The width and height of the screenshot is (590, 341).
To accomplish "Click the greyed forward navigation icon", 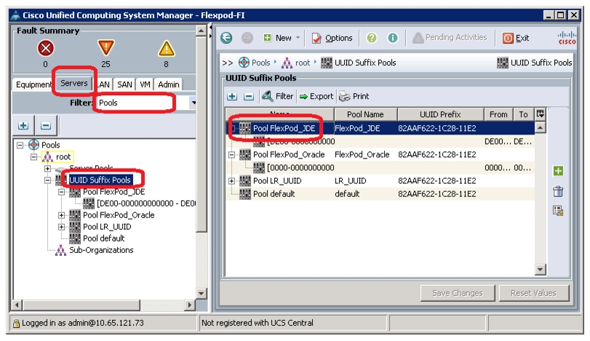I will [247, 38].
